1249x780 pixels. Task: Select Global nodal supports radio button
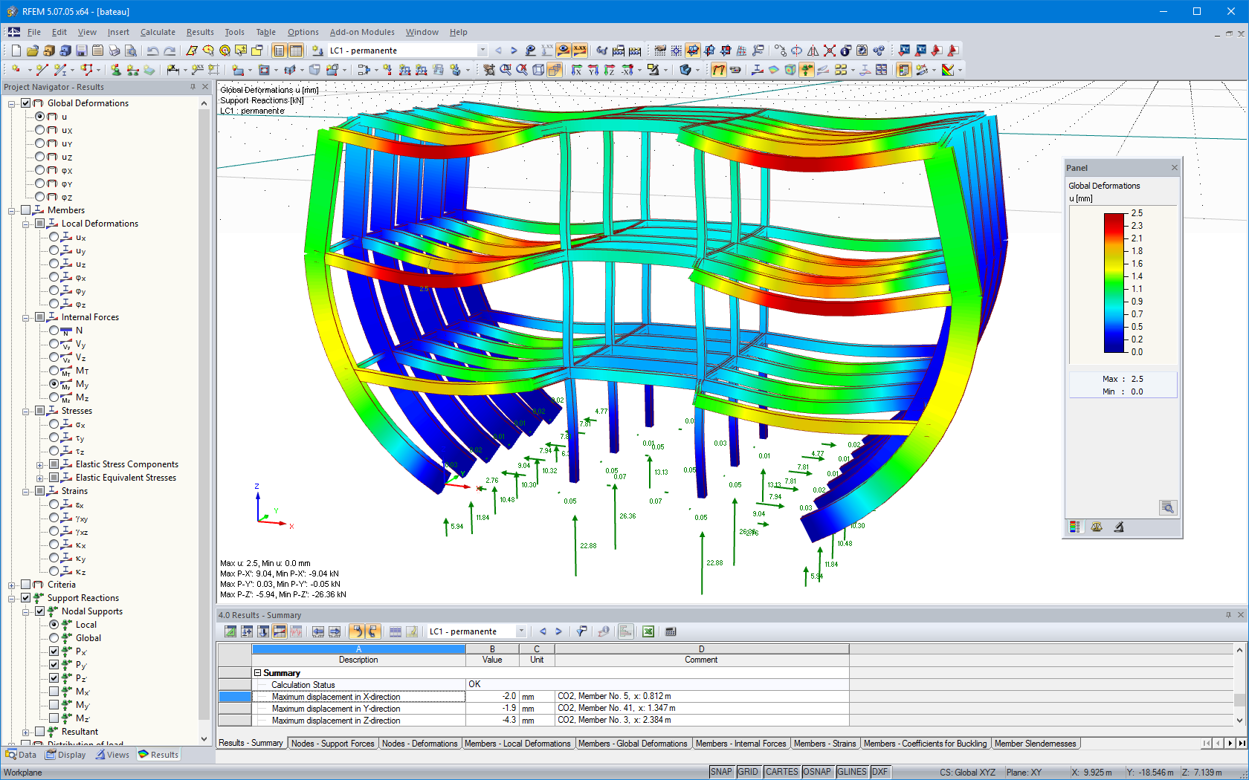[54, 638]
